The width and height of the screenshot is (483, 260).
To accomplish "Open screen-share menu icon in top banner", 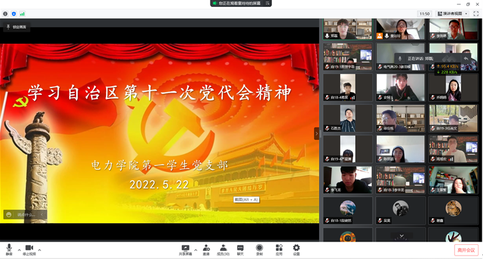I will [267, 3].
